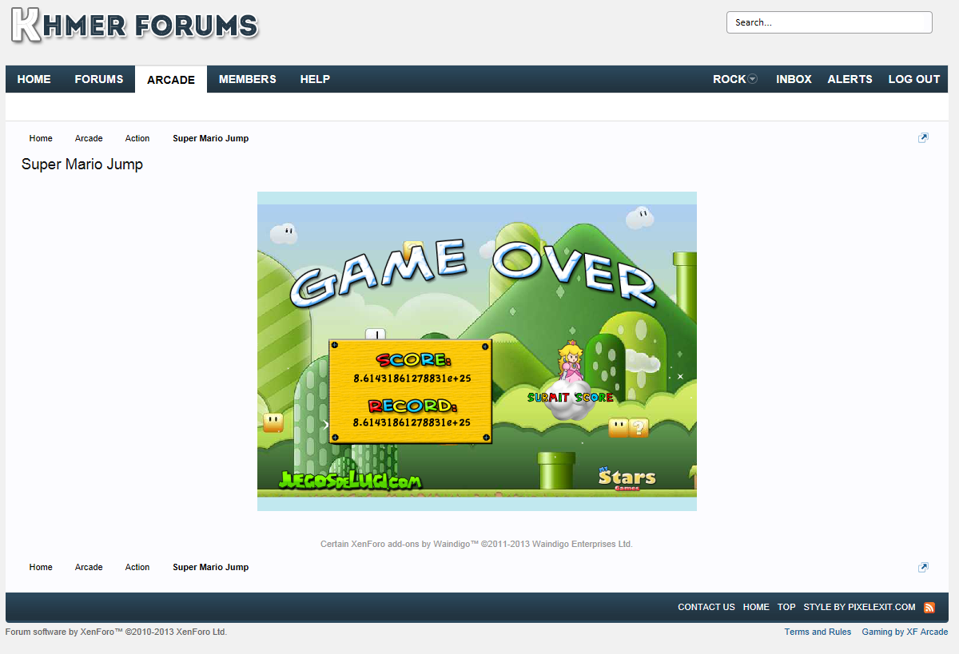This screenshot has width=959, height=654.
Task: Click the Super Mario Jump page title
Action: pyautogui.click(x=82, y=164)
